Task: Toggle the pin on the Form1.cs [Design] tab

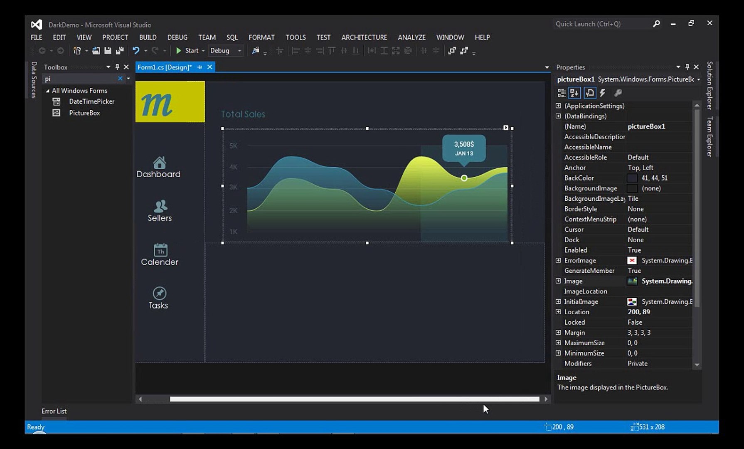Action: click(199, 67)
